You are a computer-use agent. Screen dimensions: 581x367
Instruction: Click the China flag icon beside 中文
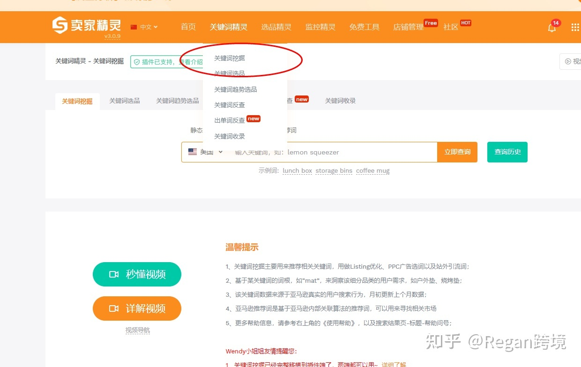point(133,27)
